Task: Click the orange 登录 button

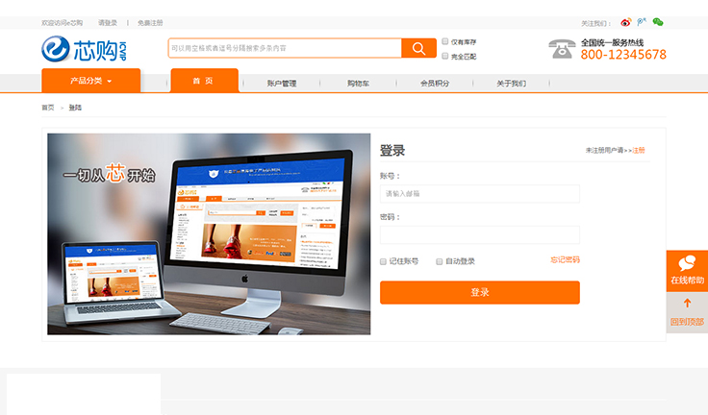Action: coord(480,292)
